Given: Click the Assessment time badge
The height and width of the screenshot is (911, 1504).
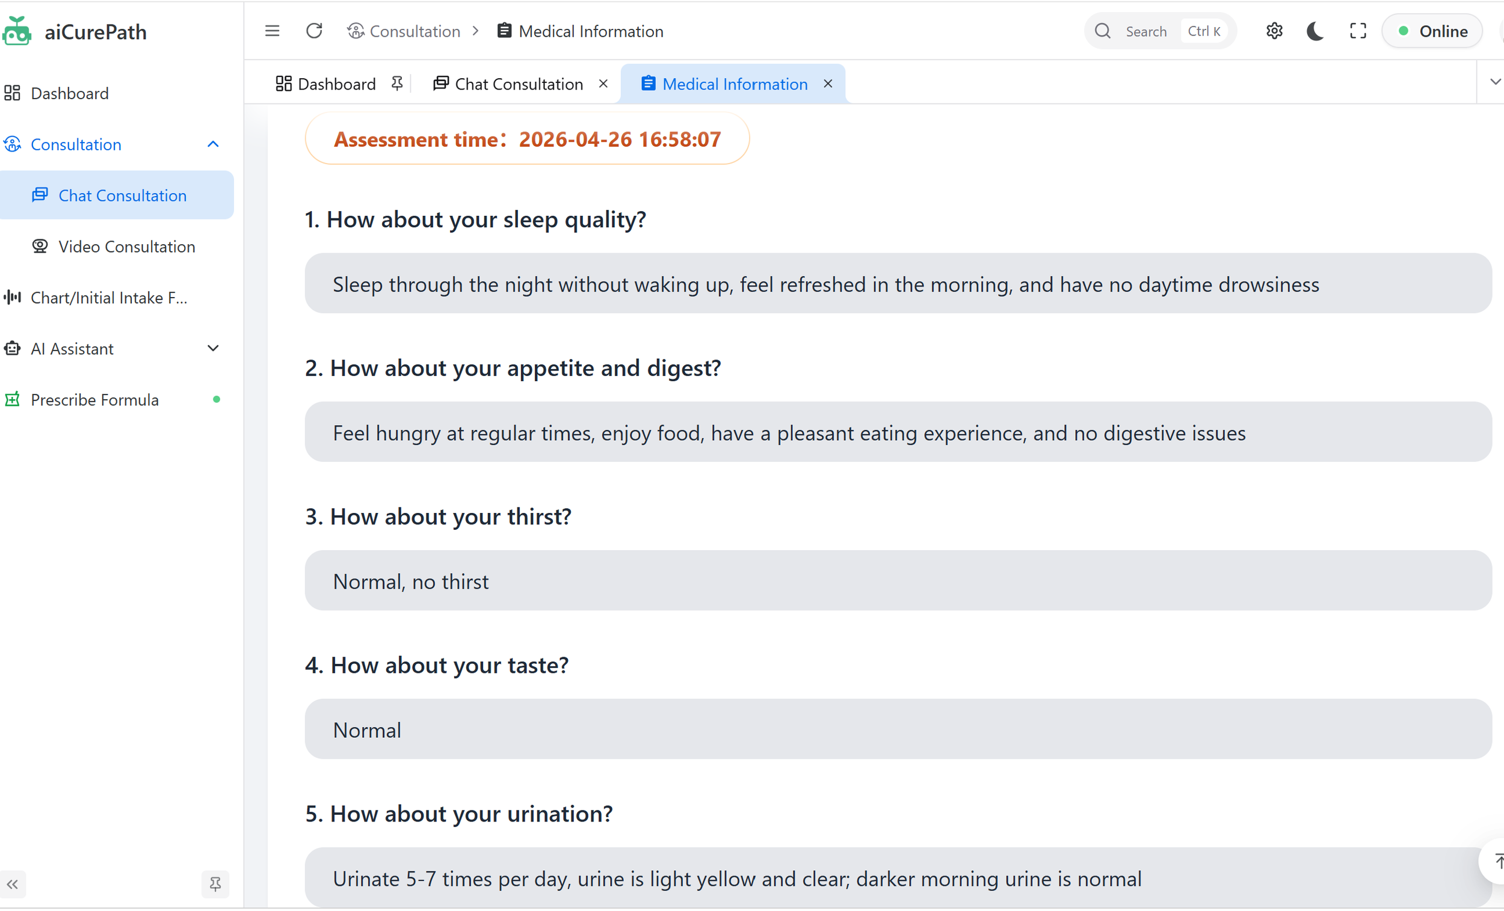Looking at the screenshot, I should coord(528,139).
